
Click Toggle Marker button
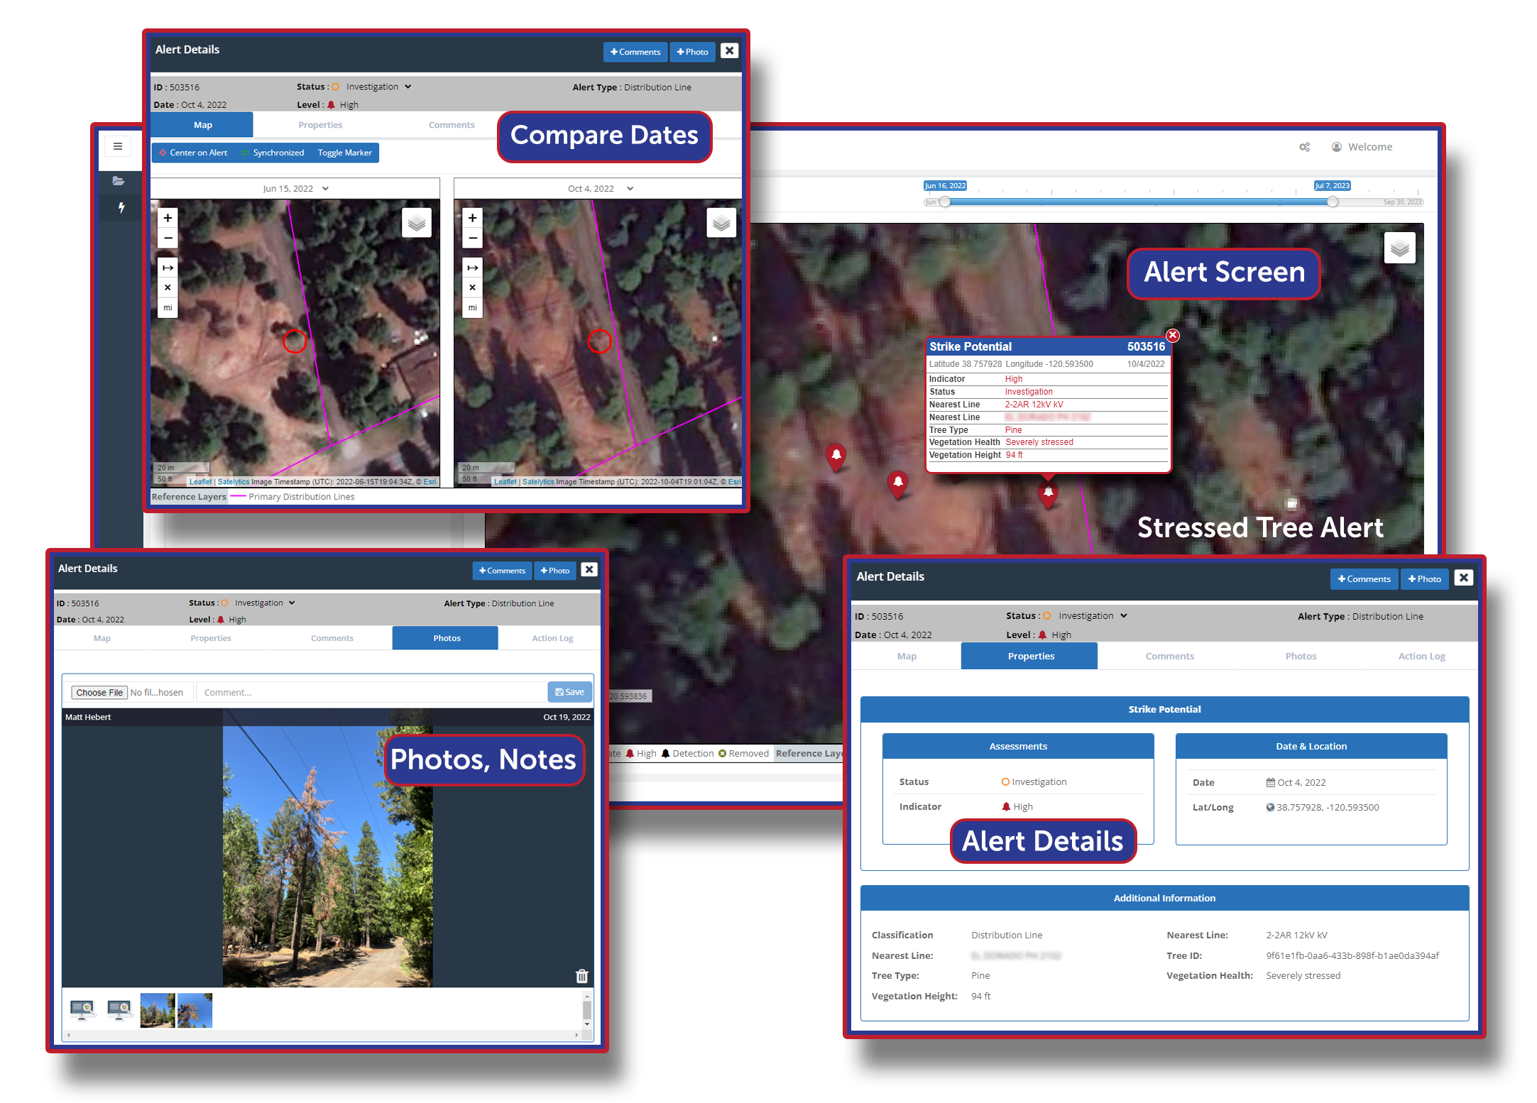pyautogui.click(x=344, y=153)
